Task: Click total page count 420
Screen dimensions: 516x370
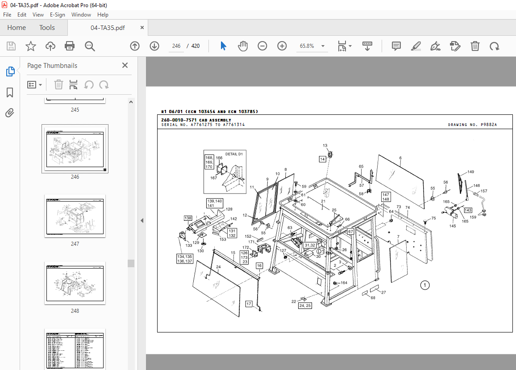Action: click(x=196, y=46)
